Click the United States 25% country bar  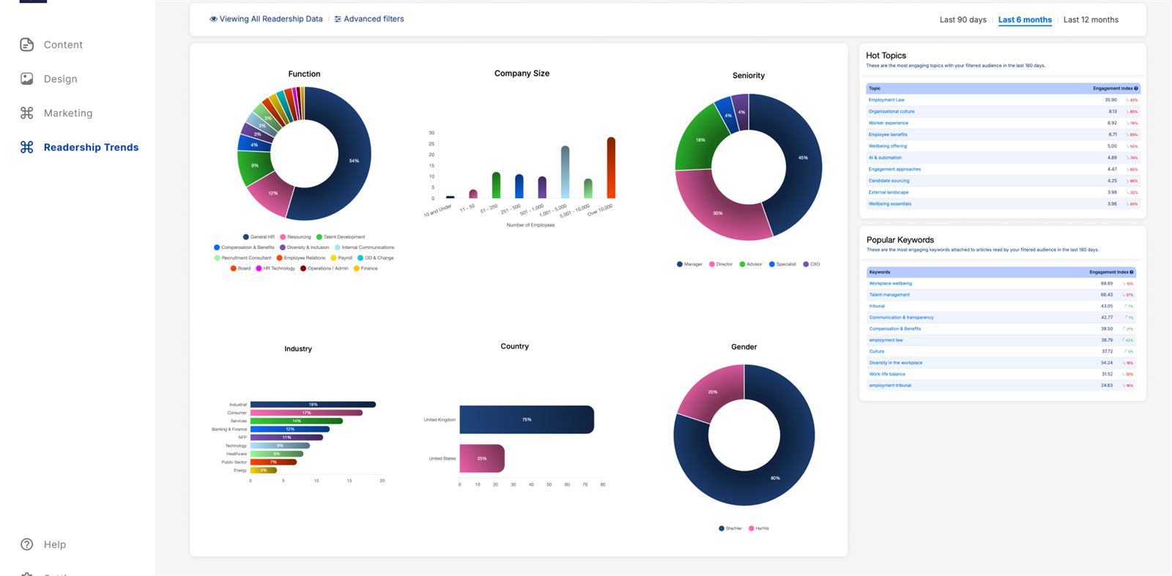pyautogui.click(x=482, y=458)
